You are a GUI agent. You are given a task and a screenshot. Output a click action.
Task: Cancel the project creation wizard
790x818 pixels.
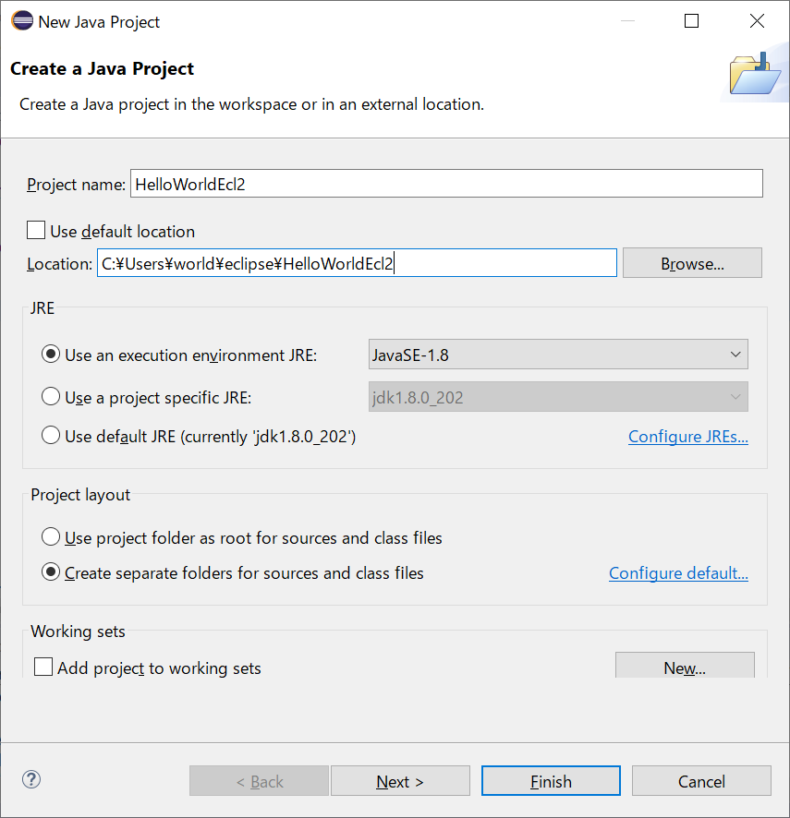coord(701,780)
